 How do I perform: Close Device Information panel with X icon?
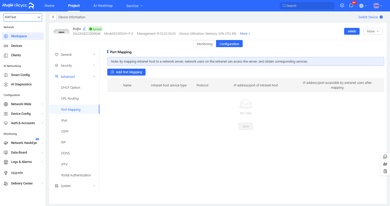[x=53, y=17]
